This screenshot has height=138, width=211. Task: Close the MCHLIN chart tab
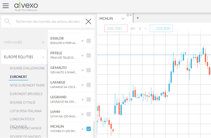point(131,15)
